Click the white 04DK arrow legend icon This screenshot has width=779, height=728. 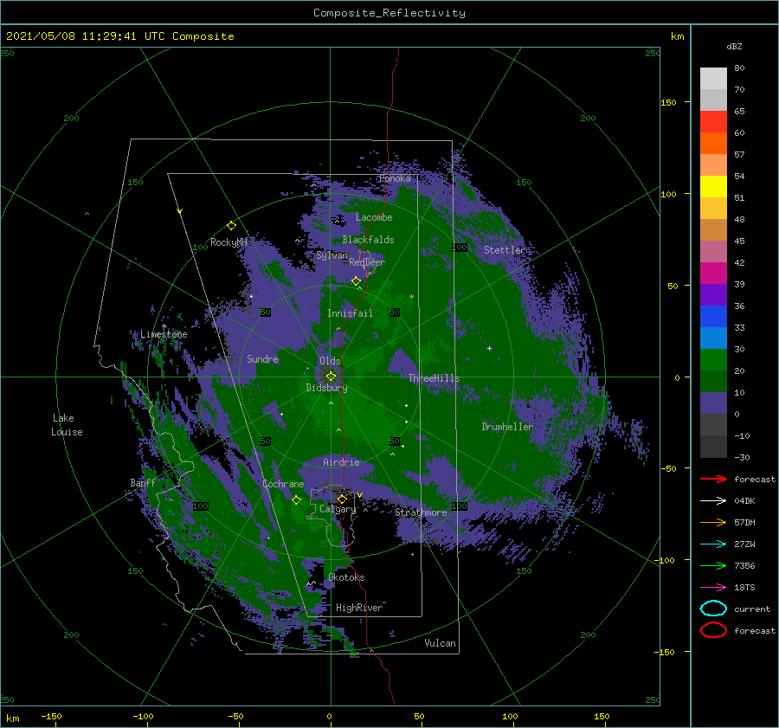[713, 500]
